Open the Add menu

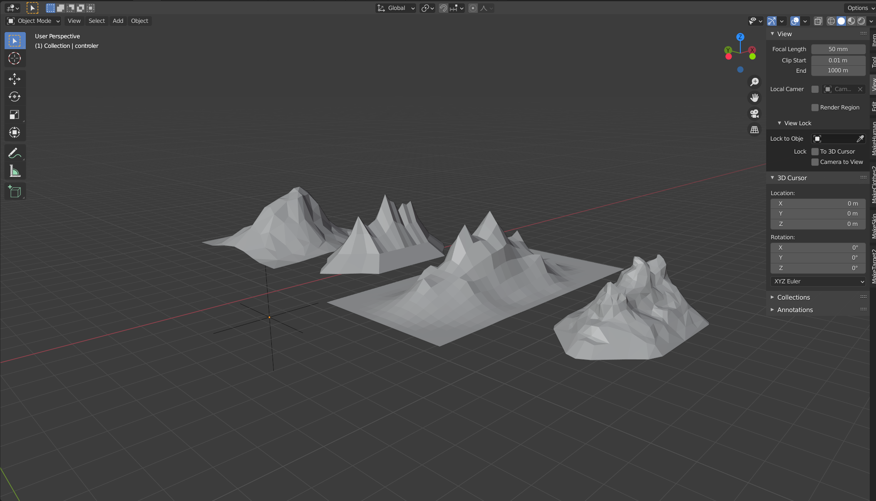118,21
